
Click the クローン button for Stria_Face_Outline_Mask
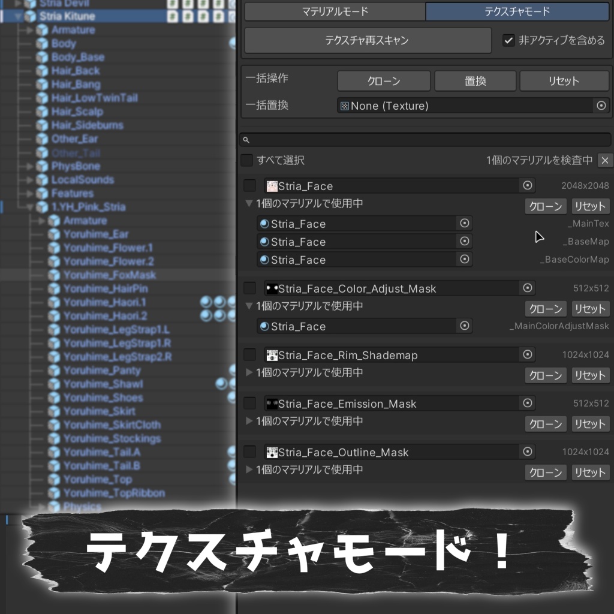(x=545, y=472)
